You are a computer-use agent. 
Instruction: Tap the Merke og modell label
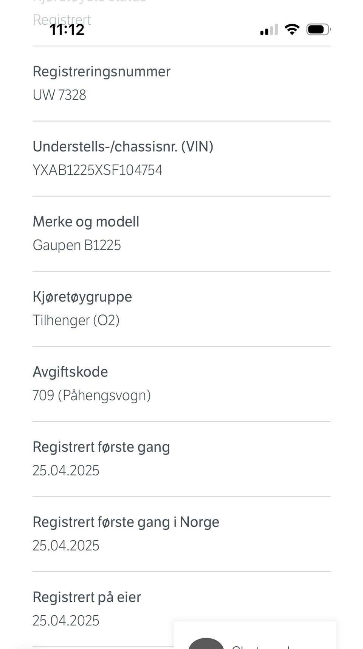[86, 222]
